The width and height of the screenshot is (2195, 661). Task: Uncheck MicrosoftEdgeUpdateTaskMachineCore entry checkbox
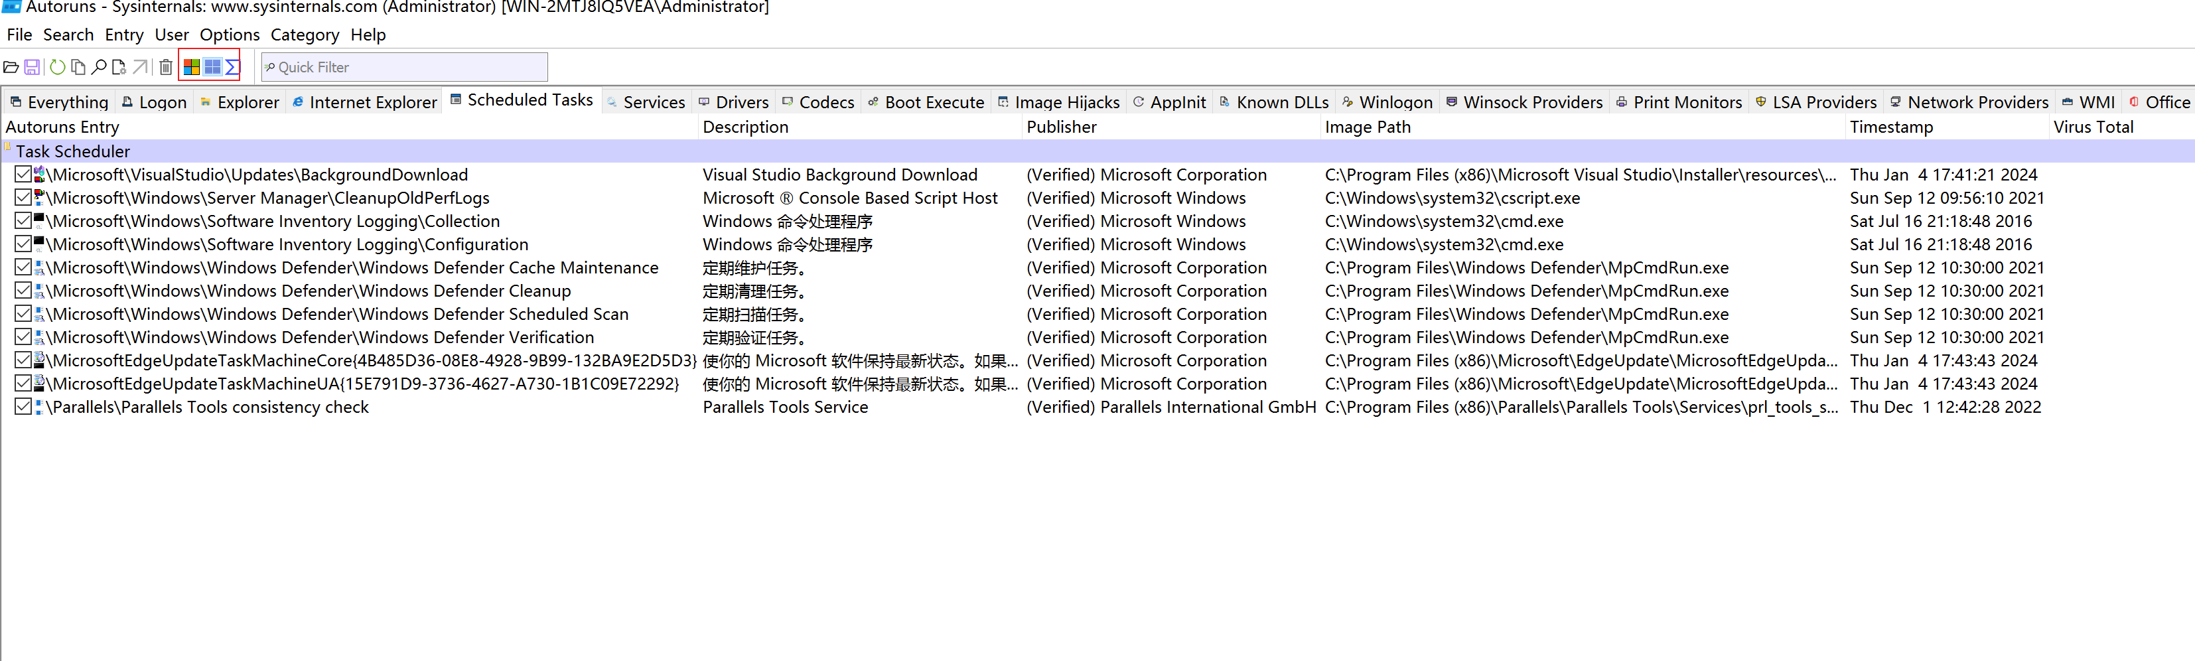click(x=23, y=360)
